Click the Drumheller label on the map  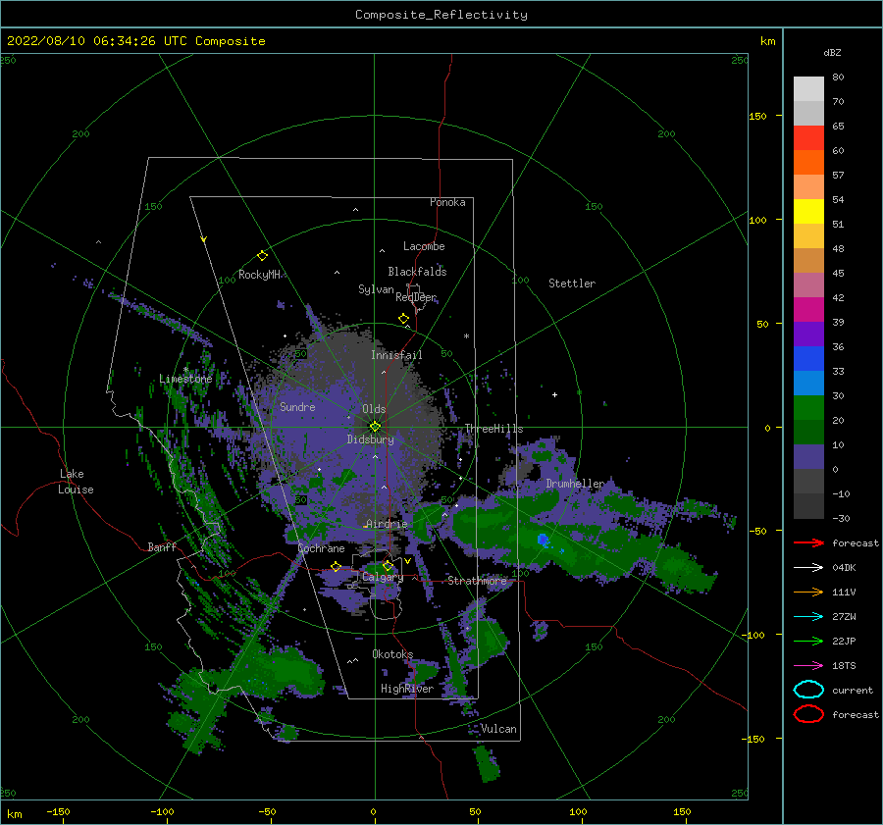point(575,484)
